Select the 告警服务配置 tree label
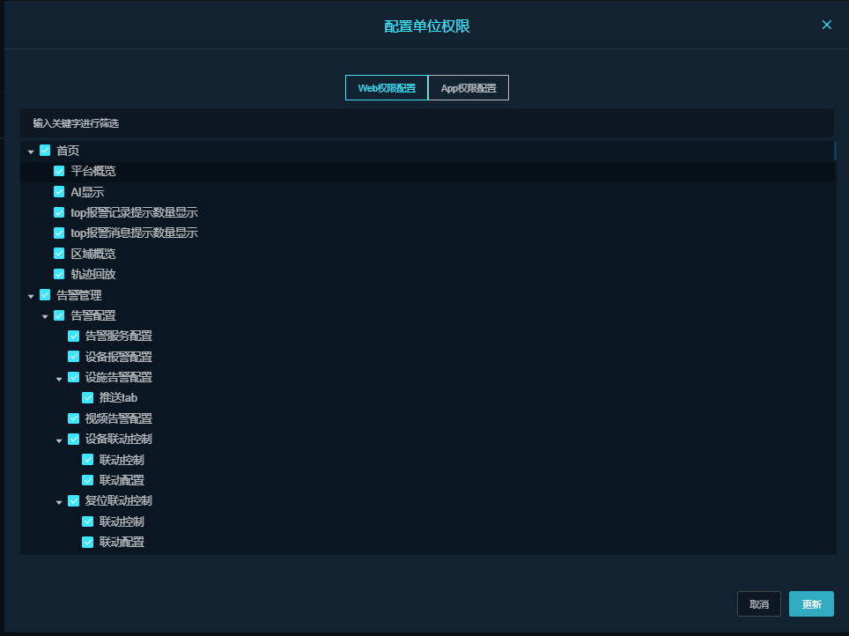The height and width of the screenshot is (636, 849). click(119, 336)
